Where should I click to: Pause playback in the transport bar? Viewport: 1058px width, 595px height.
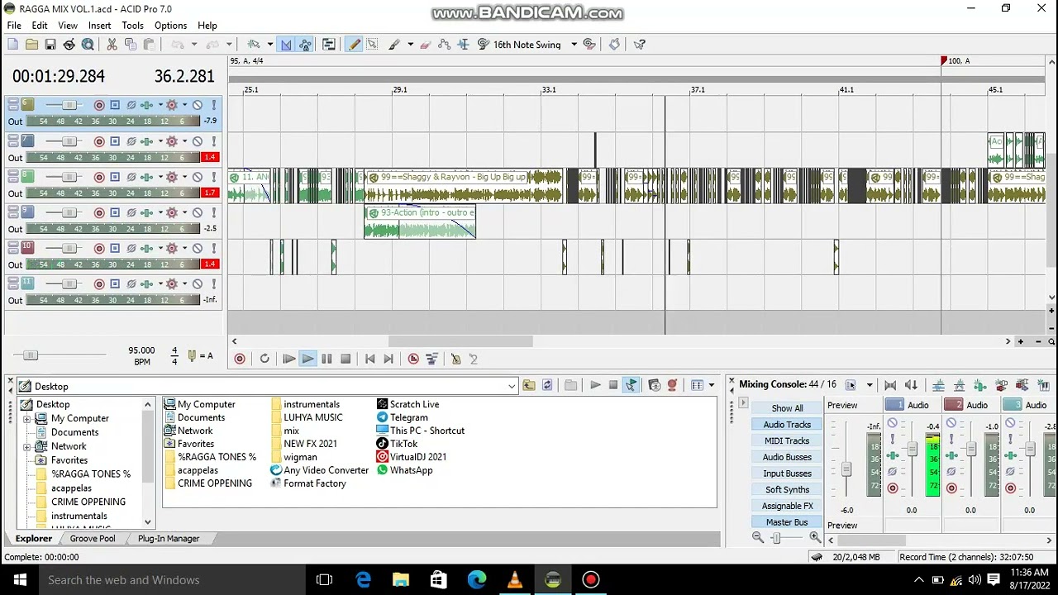326,359
